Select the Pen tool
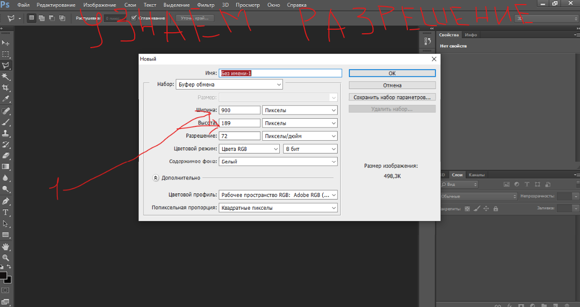 click(6, 201)
